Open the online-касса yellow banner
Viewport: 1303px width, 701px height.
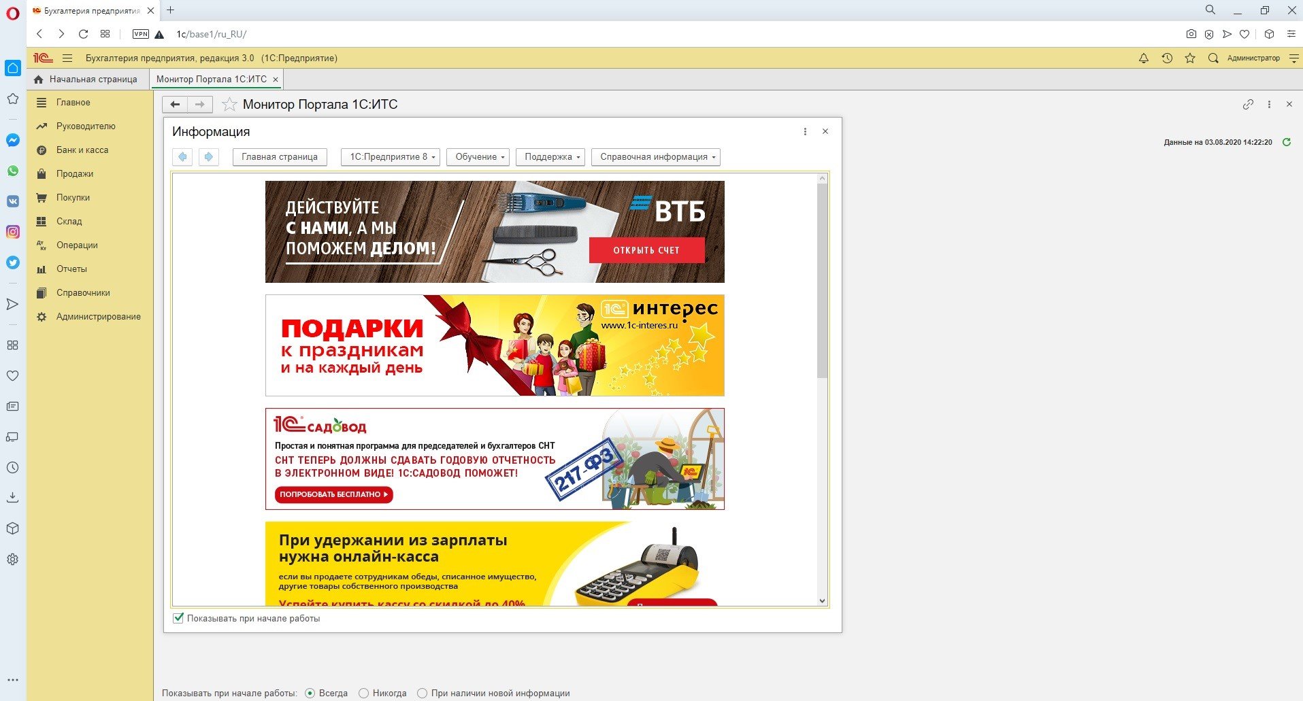[495, 564]
